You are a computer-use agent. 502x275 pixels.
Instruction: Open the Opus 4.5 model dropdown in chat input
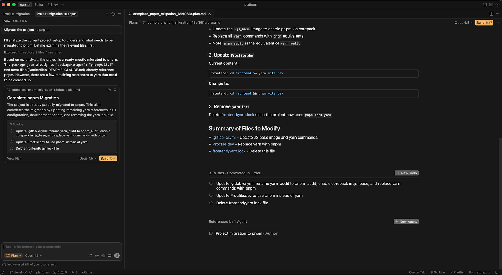tap(33, 256)
